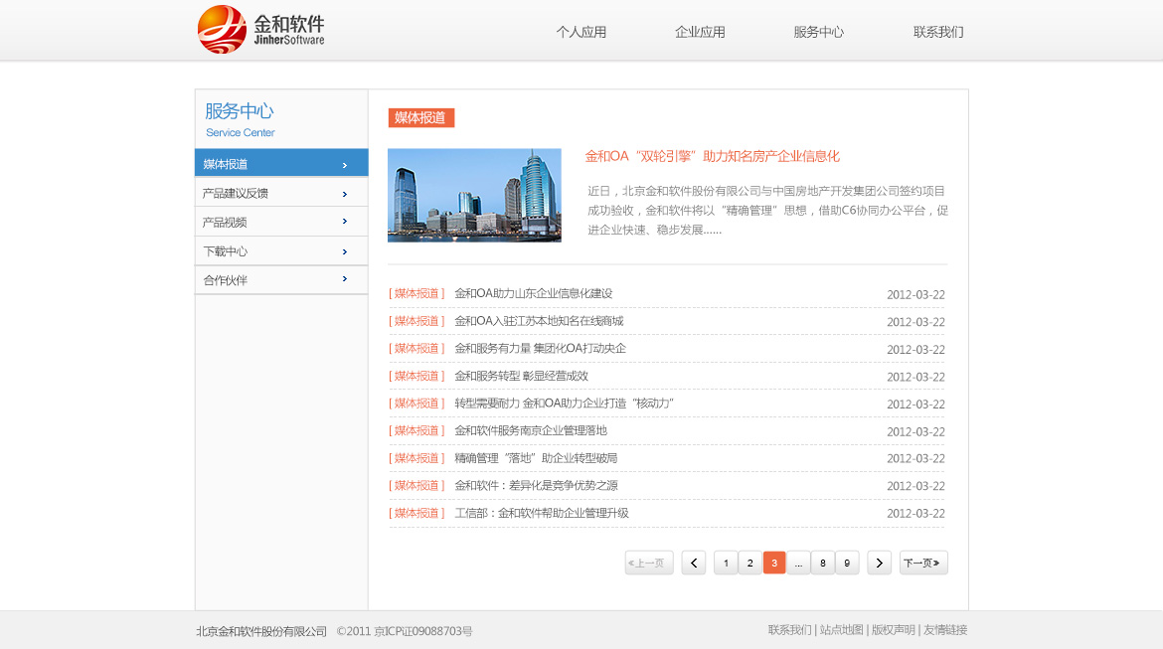Image resolution: width=1163 pixels, height=649 pixels.
Task: Open article 金和OA入驻江苏本地知名在线商城
Action: coord(539,321)
